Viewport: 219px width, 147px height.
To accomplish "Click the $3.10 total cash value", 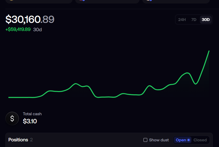I will (30, 121).
